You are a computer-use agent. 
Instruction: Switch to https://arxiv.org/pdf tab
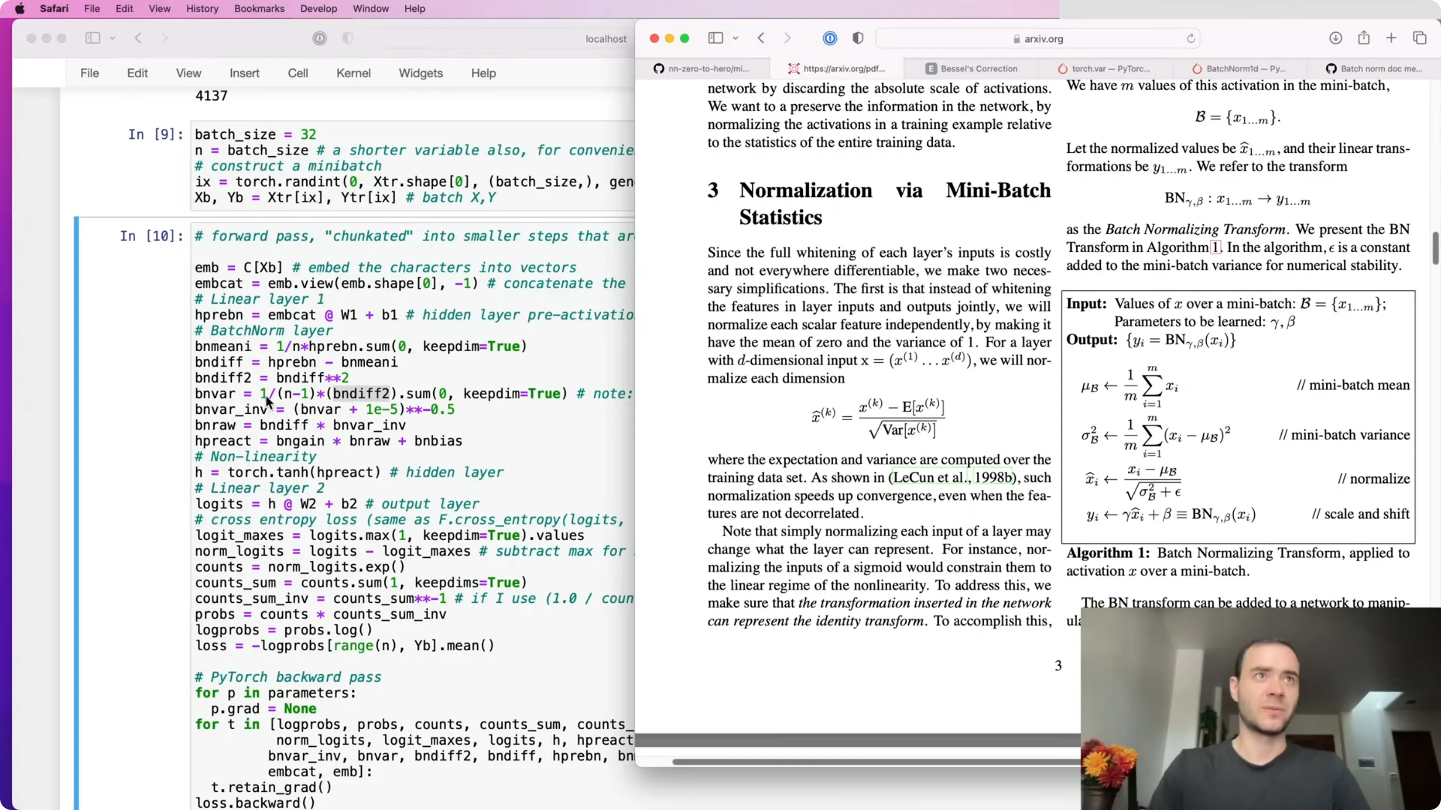837,69
